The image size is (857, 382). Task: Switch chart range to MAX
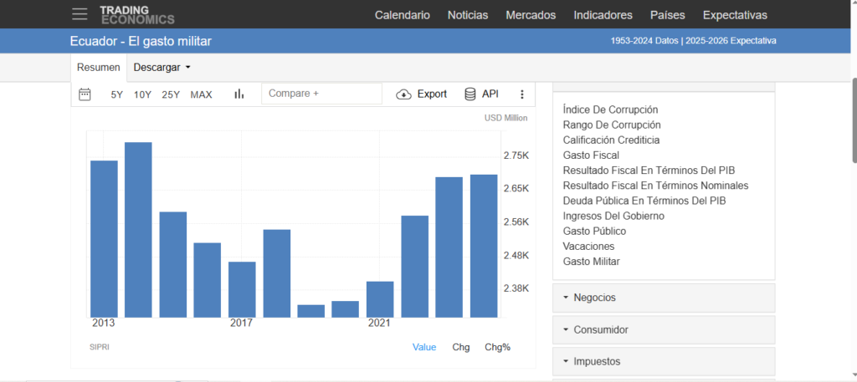pyautogui.click(x=201, y=94)
